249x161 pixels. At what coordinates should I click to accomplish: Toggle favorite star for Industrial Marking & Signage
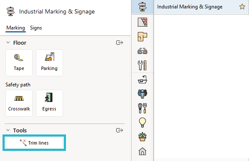(242, 7)
